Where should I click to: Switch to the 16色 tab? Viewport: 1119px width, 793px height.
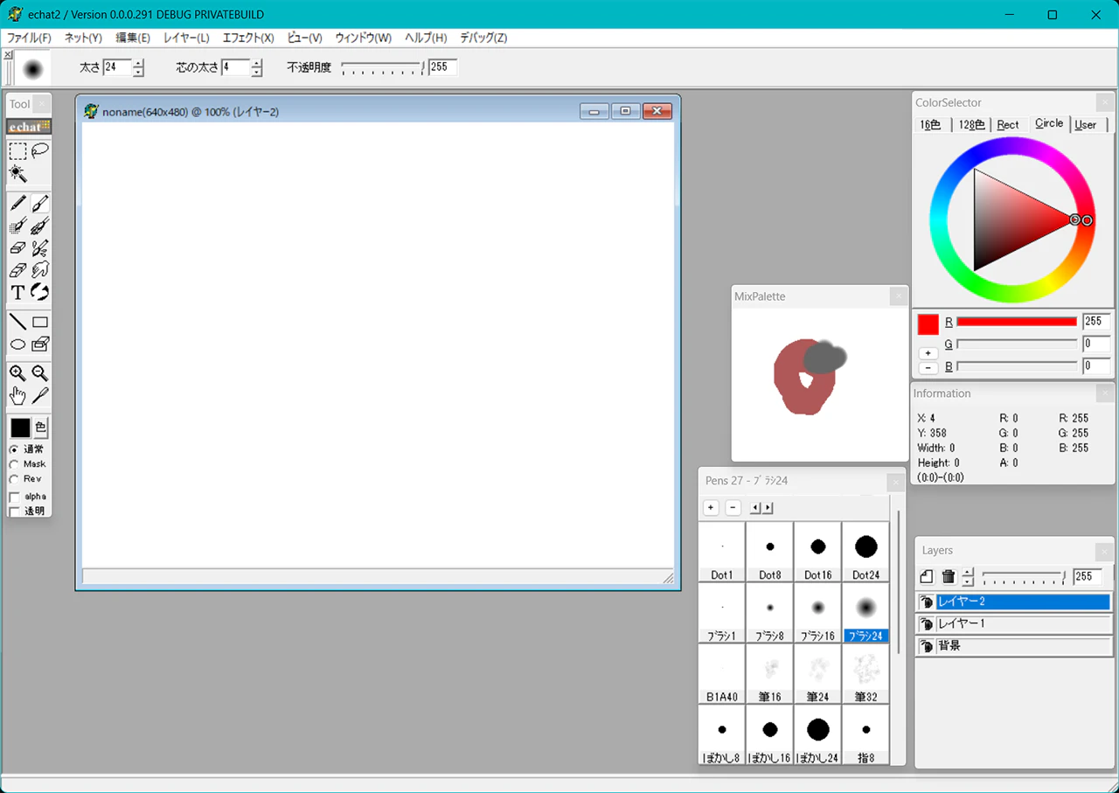931,124
